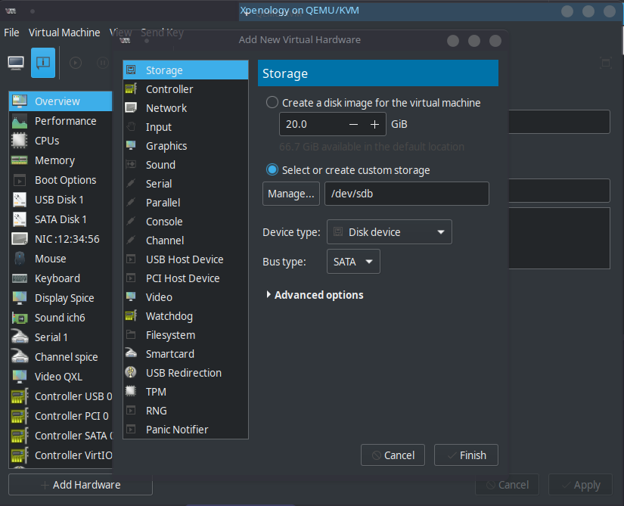
Task: Pick Input hardware type
Action: tap(185, 127)
